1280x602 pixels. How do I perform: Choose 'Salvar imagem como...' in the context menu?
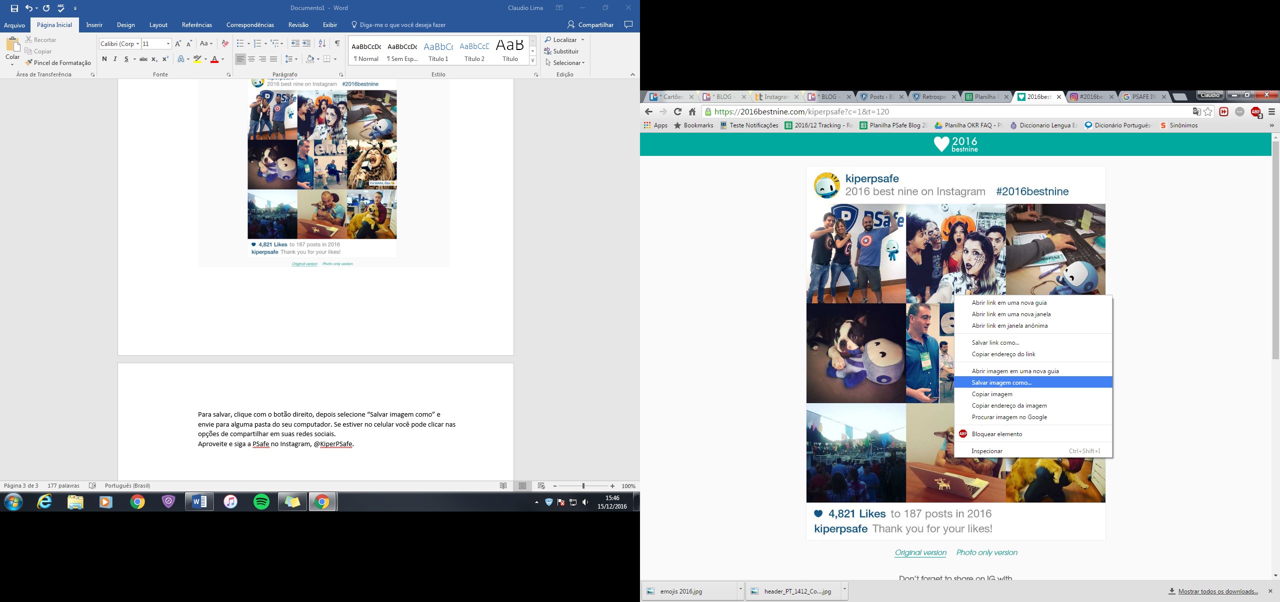pos(1001,383)
